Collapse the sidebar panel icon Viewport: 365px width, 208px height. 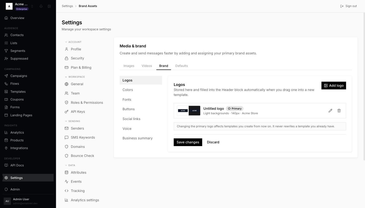click(x=49, y=6)
